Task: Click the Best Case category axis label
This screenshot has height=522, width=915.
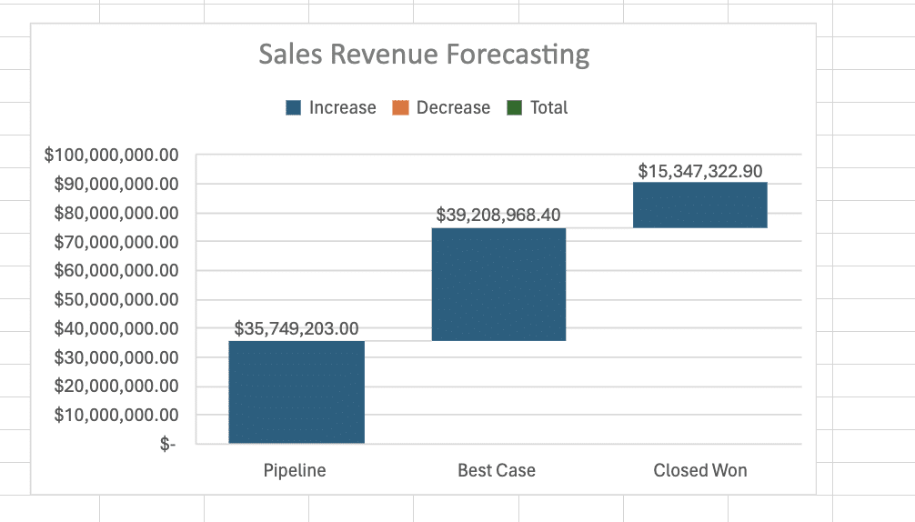Action: (497, 470)
